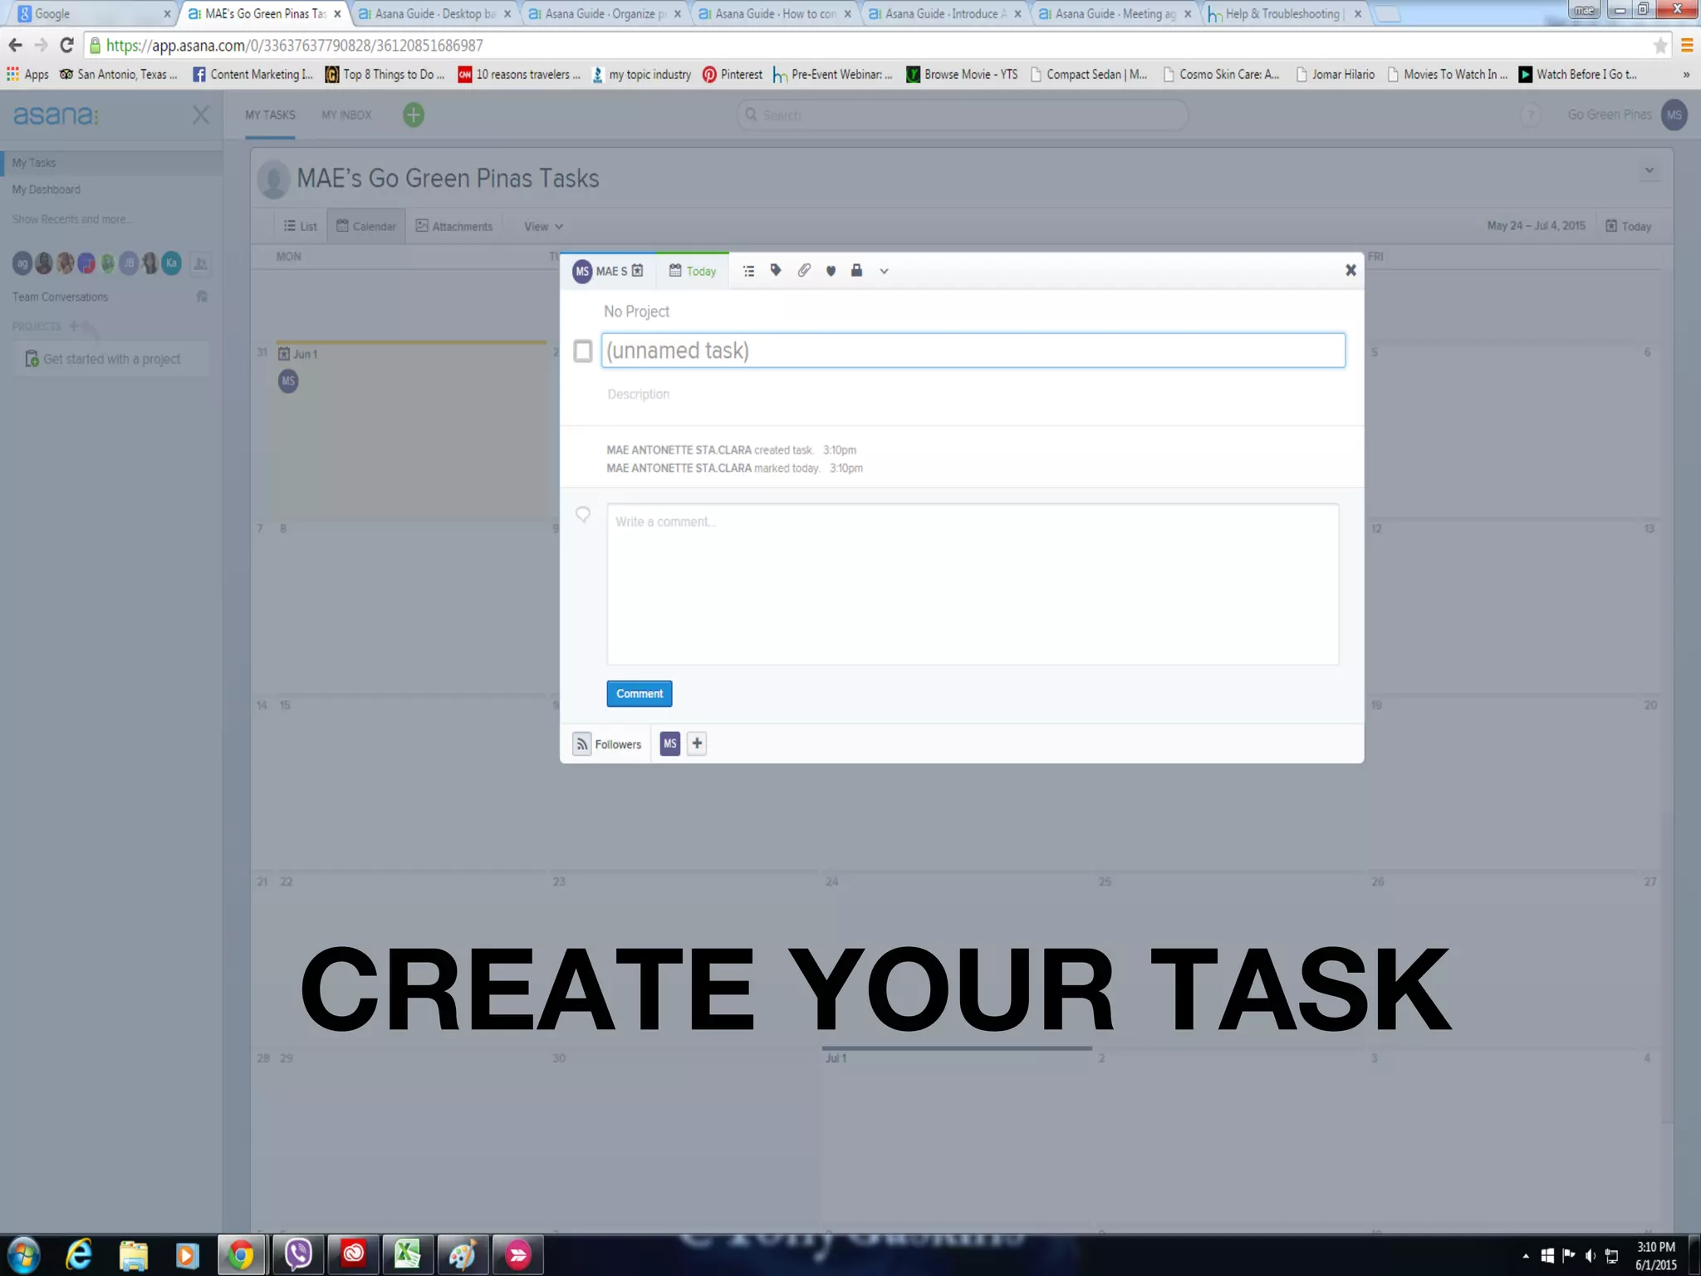Click the volume icon in system tray
The height and width of the screenshot is (1276, 1701).
coord(1590,1256)
